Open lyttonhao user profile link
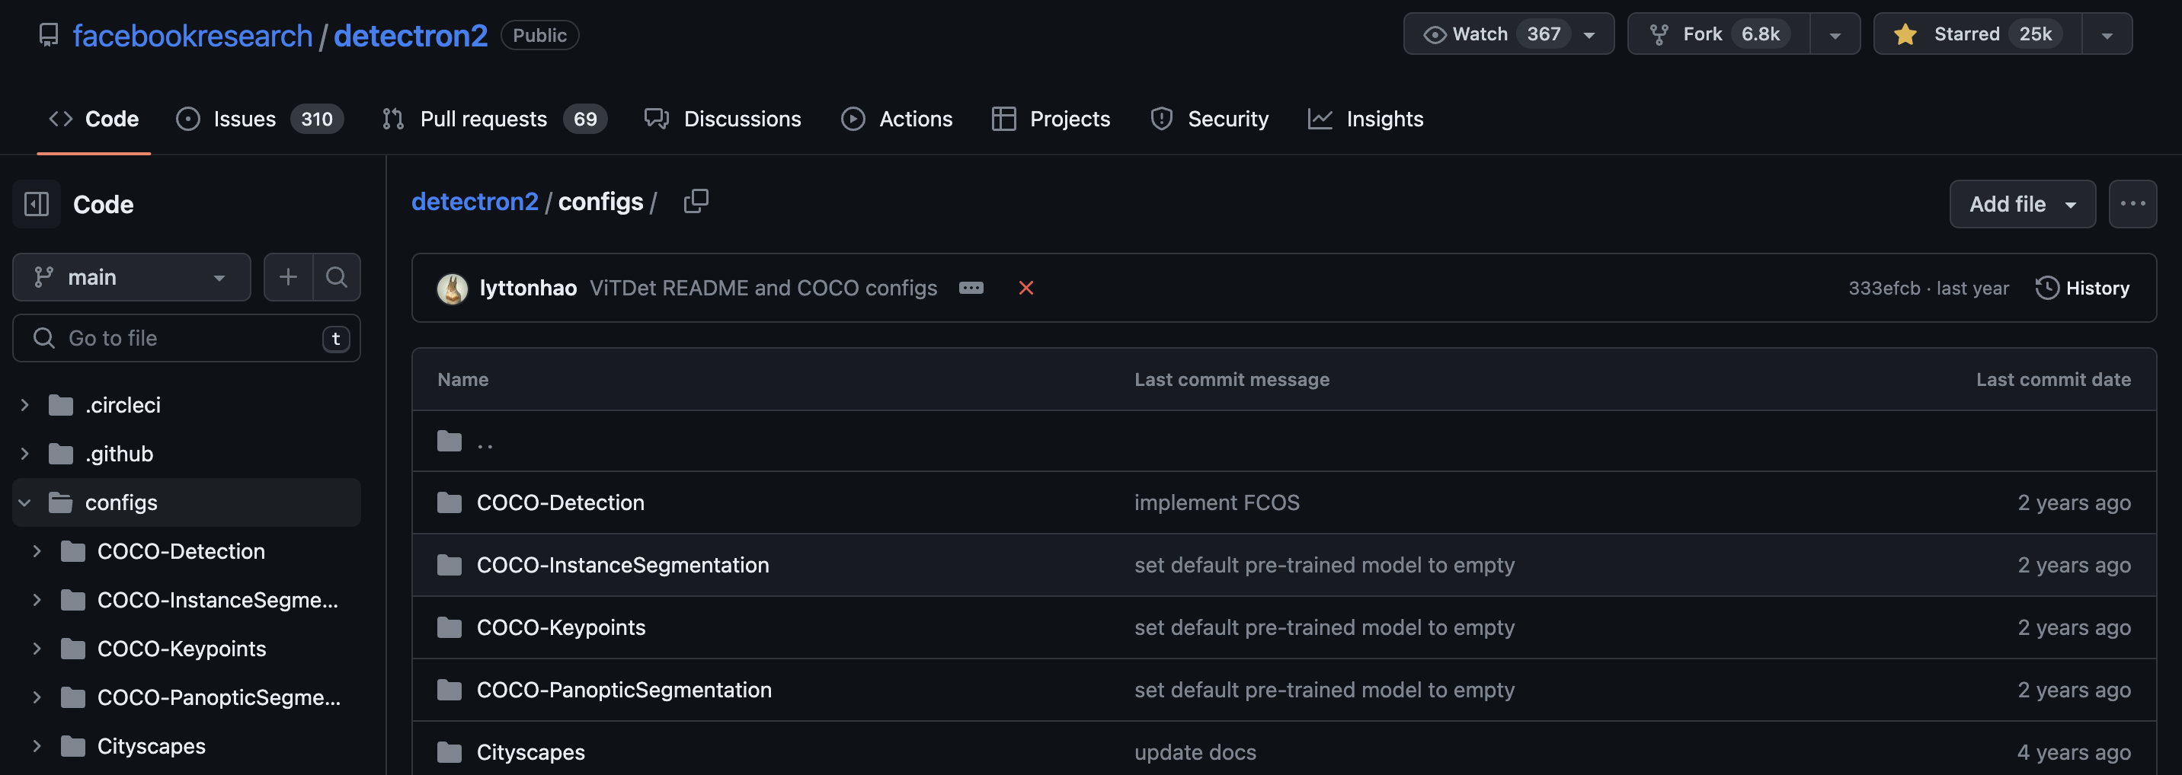Viewport: 2182px width, 775px height. click(529, 288)
